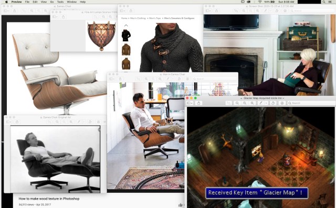The image size is (336, 208).
Task: Open sidebar view menu in Fine Art Lamps window
Action: 55,17
